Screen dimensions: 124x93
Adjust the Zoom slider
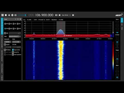click(117, 27)
